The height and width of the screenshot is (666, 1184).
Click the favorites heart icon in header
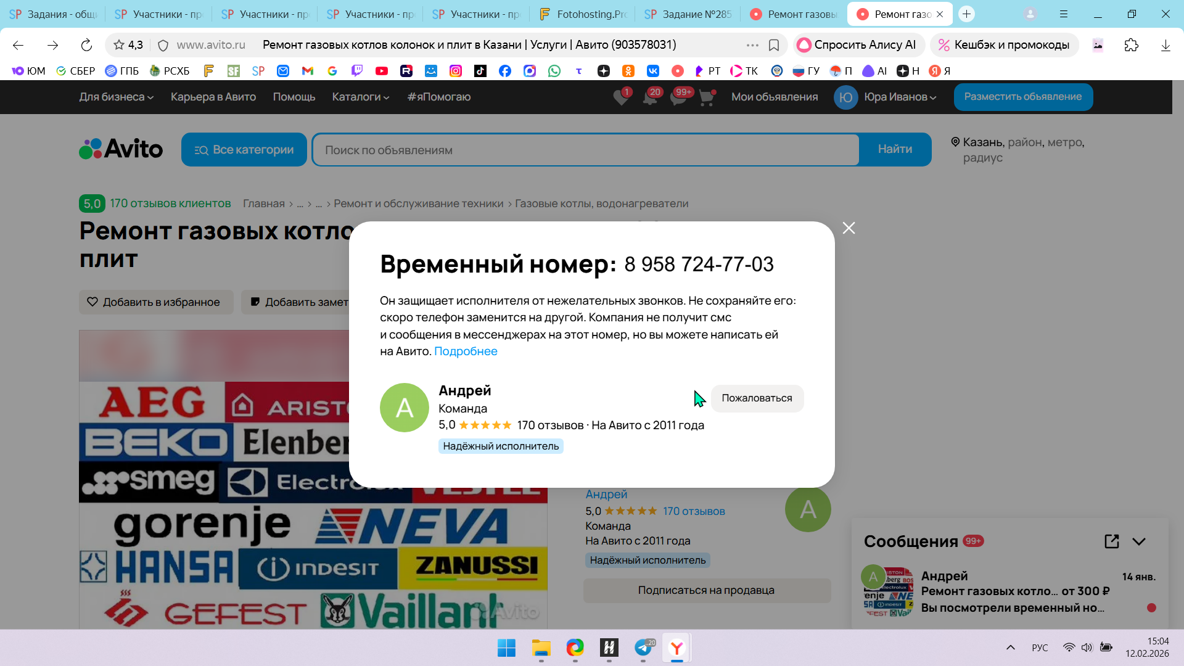click(x=621, y=97)
